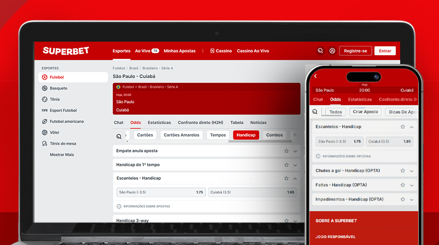Select the Futebol soccer ball icon in sidebar
The image size is (439, 245).
click(44, 77)
